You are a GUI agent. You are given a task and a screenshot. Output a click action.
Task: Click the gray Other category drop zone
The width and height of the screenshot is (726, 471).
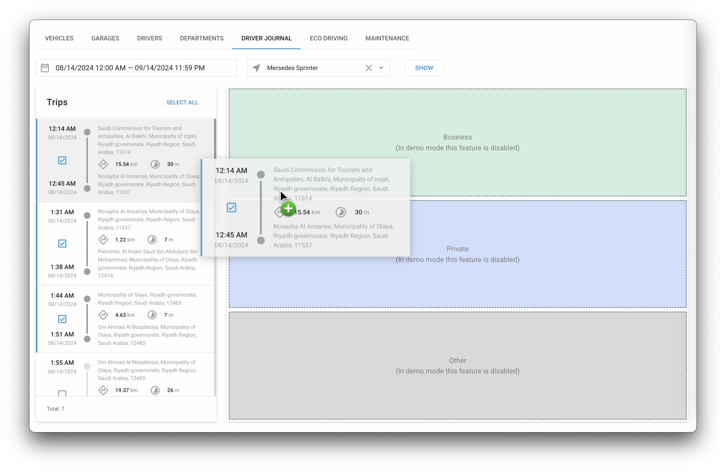click(x=457, y=365)
